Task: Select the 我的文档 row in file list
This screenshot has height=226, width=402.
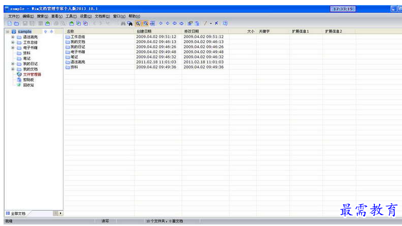Action: coord(77,42)
